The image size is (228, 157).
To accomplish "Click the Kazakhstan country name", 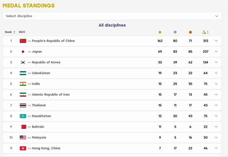I will pos(41,116).
